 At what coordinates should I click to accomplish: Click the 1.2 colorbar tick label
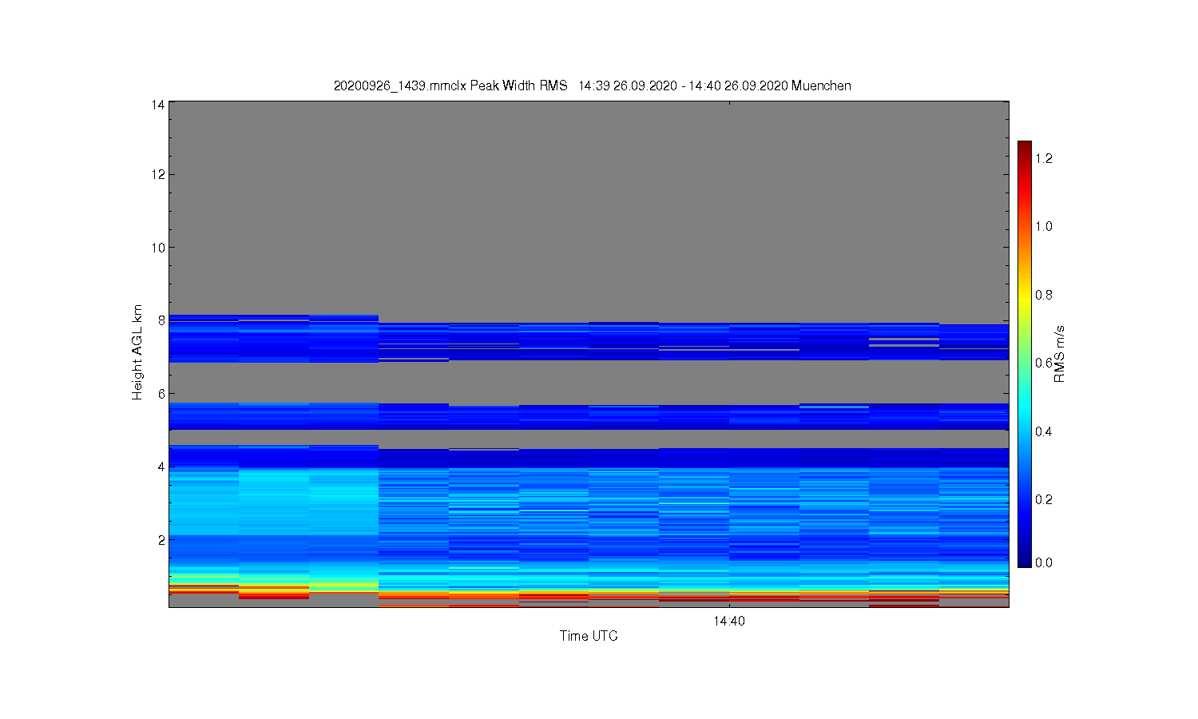click(x=1044, y=158)
